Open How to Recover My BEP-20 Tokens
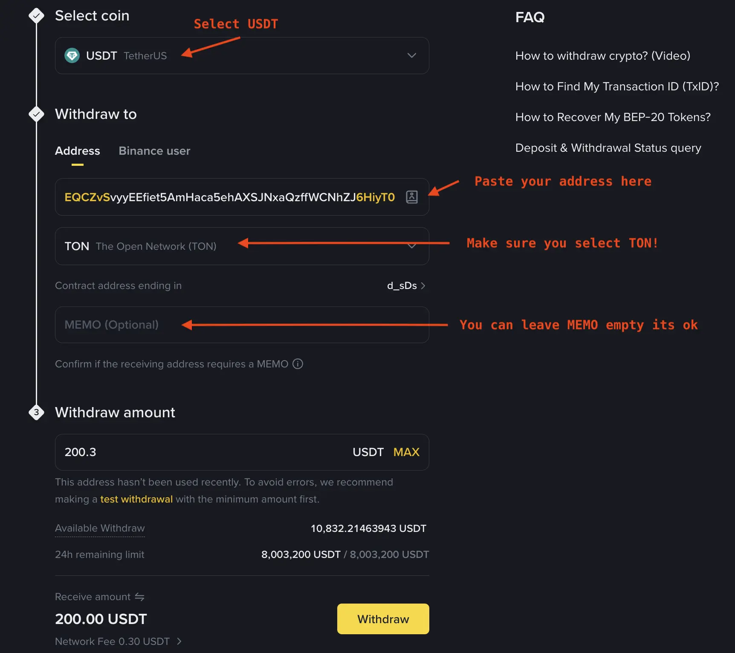735x653 pixels. [613, 117]
